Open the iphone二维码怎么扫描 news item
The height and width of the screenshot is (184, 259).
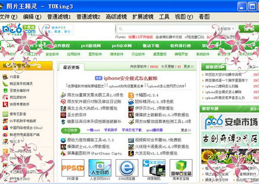click(222, 86)
